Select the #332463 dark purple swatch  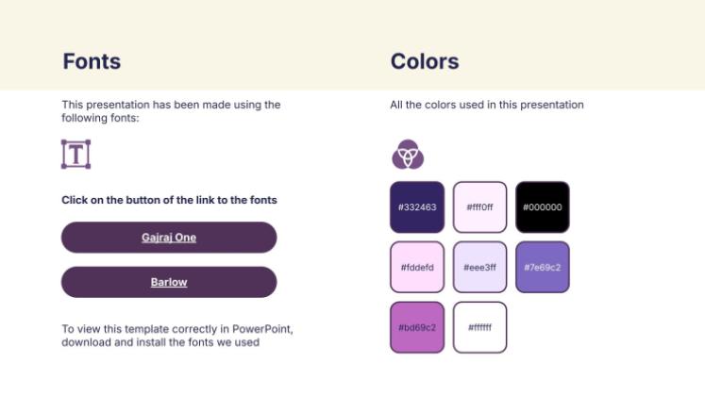(417, 207)
